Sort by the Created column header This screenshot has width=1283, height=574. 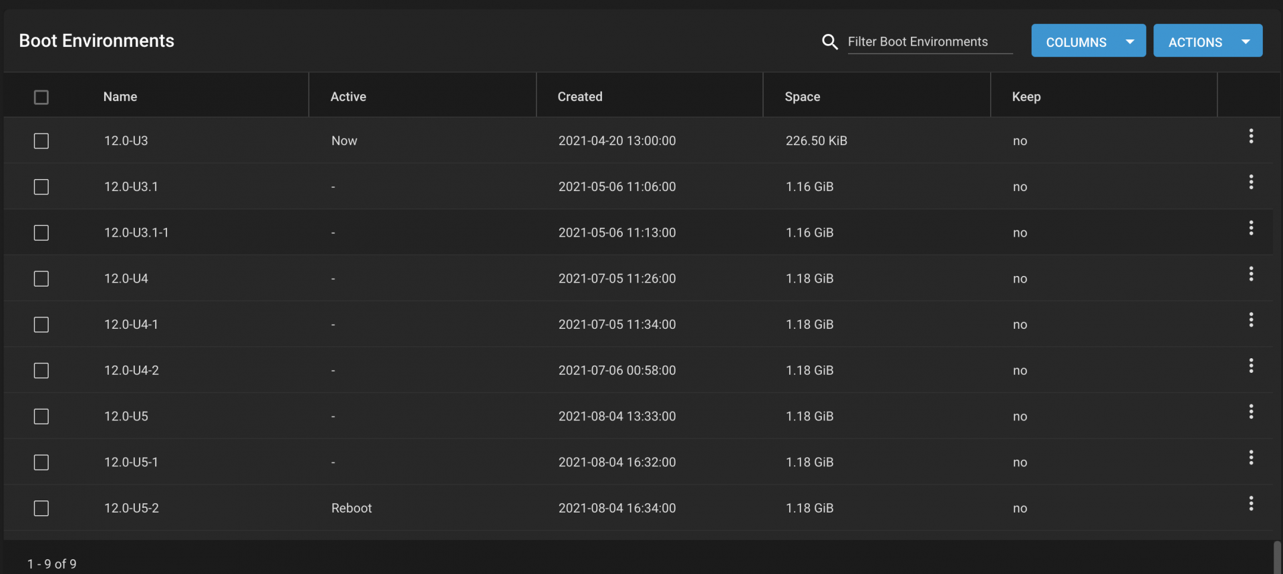[x=580, y=97]
